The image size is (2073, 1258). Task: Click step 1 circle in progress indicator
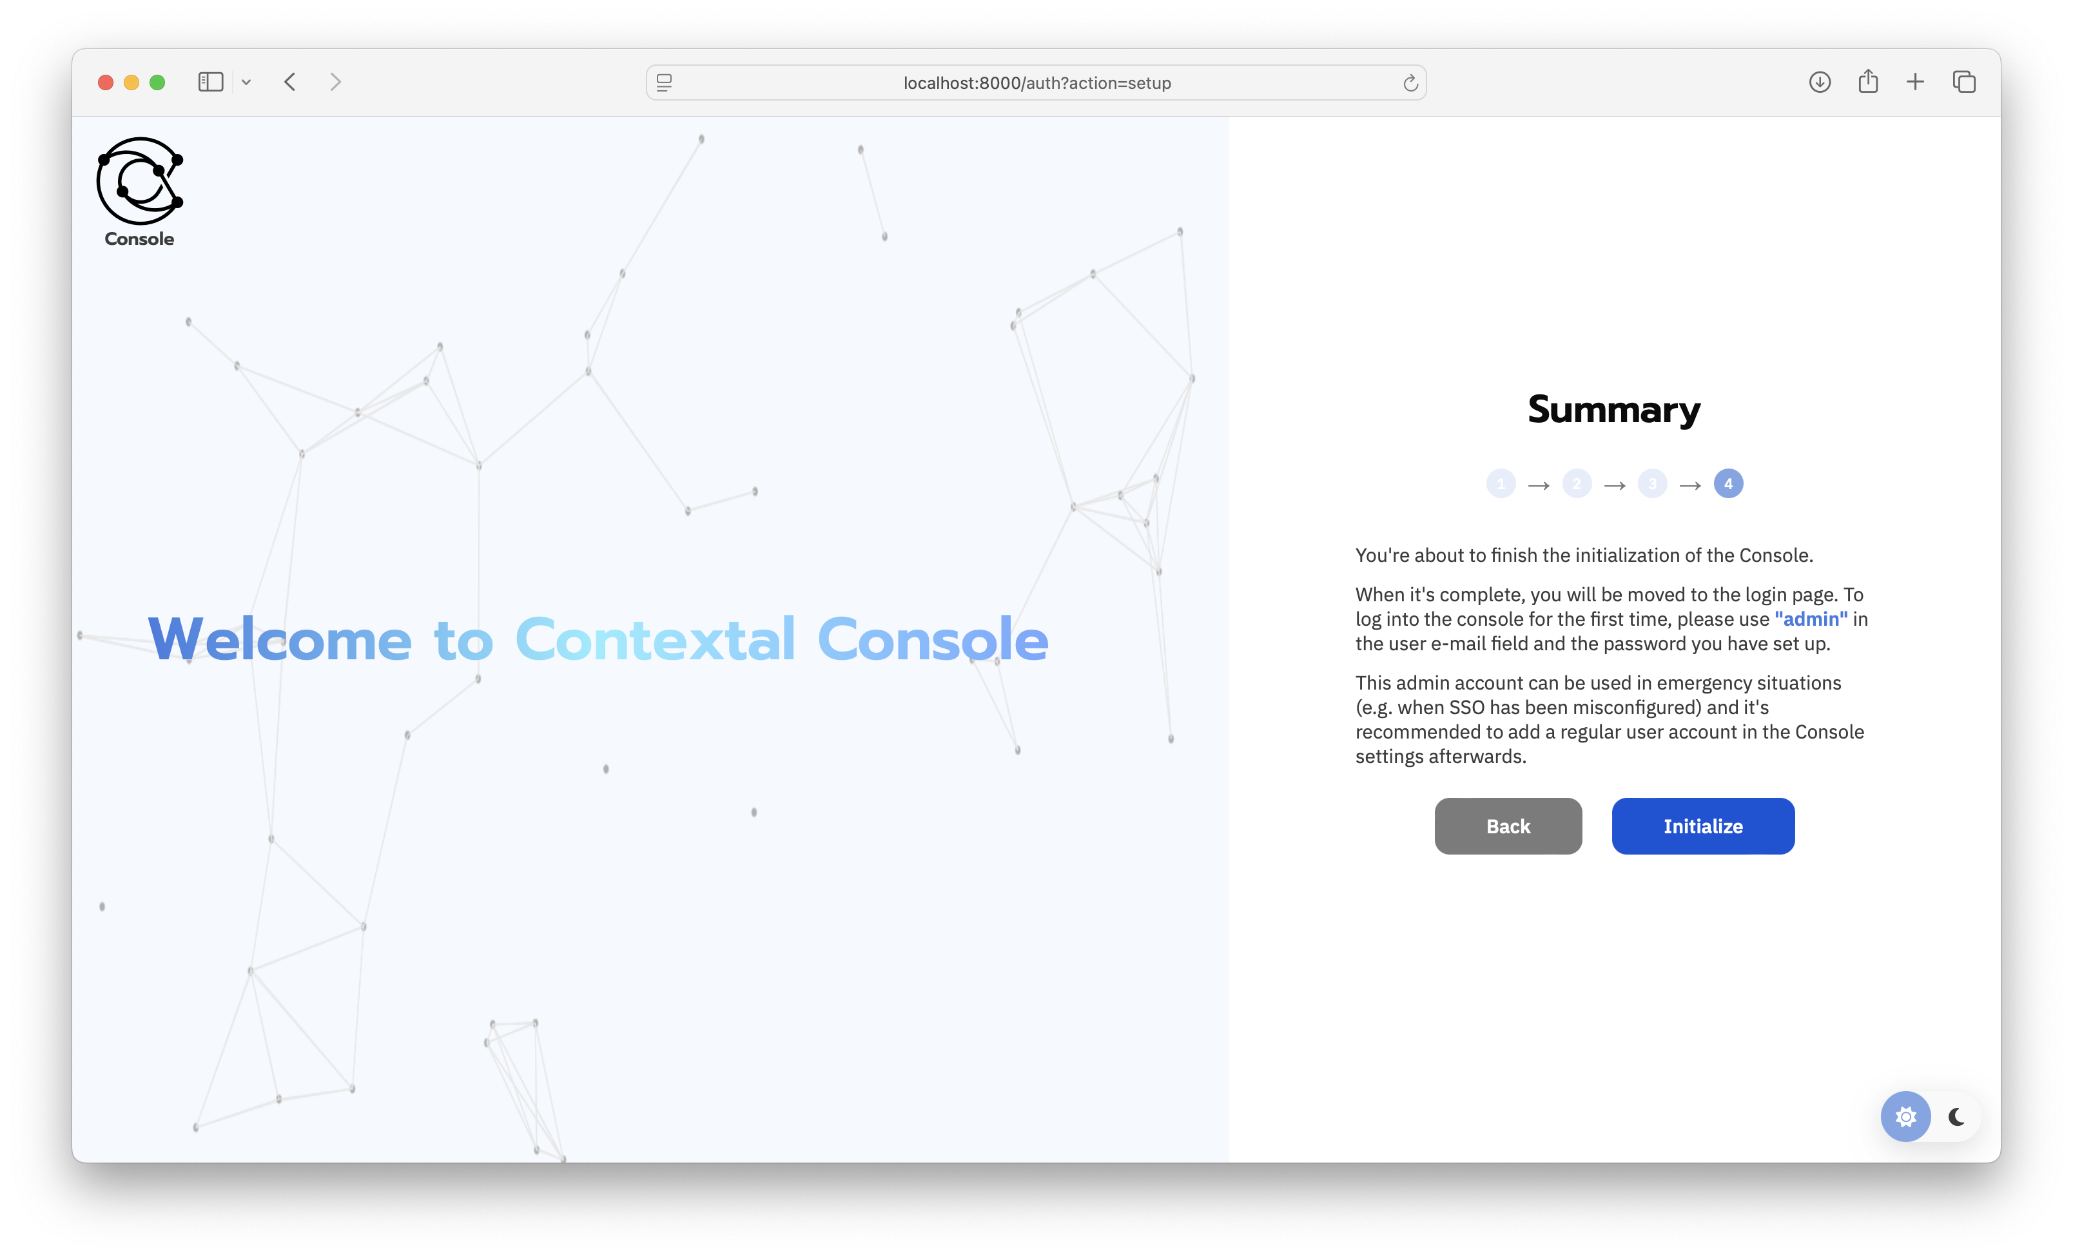tap(1500, 484)
